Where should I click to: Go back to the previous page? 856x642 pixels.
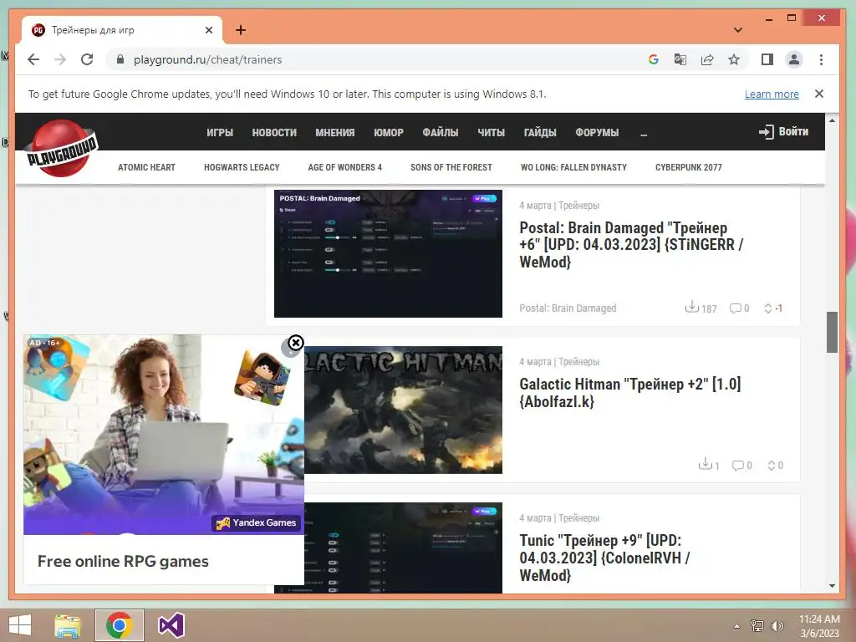coord(33,59)
